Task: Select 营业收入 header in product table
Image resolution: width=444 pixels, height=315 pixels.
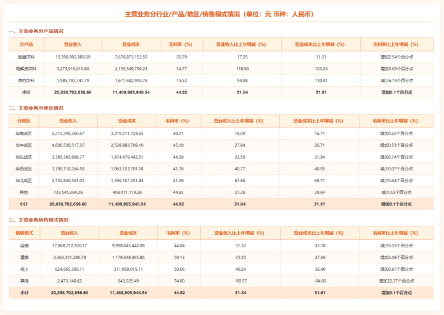Action: click(73, 44)
